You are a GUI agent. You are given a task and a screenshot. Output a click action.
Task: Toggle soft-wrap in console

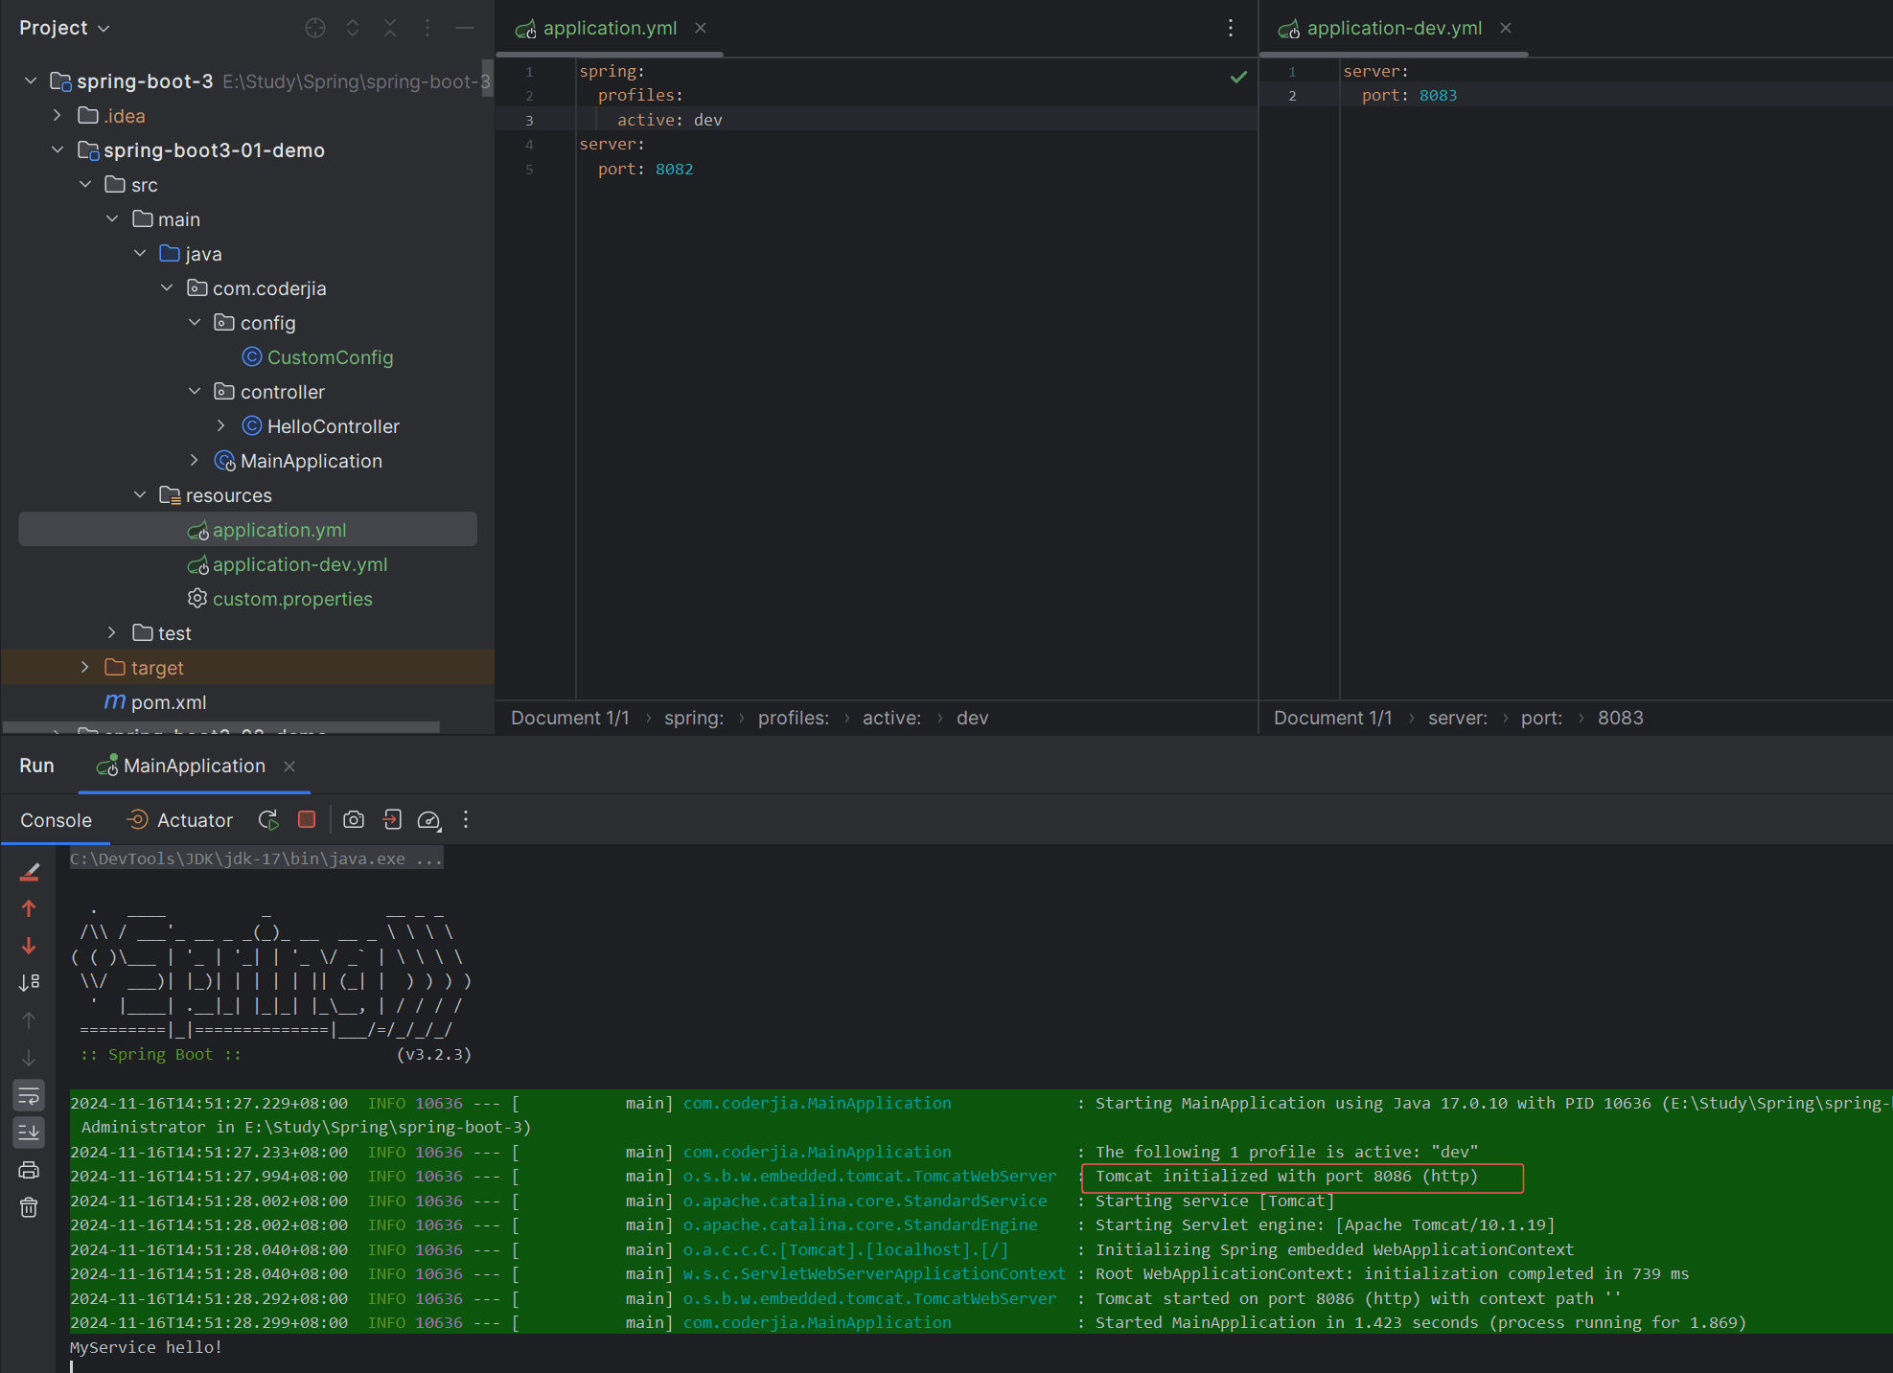(29, 1095)
